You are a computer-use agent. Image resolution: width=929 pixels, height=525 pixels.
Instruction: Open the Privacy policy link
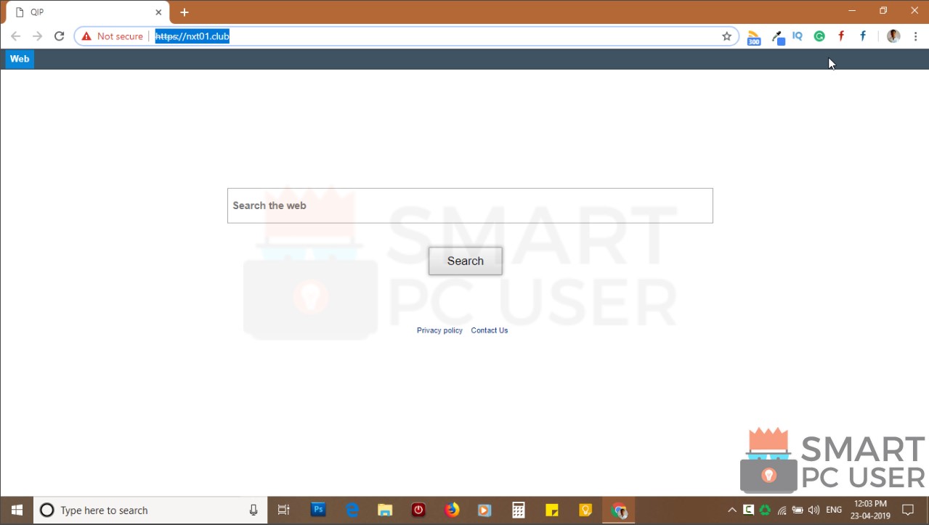coord(439,330)
